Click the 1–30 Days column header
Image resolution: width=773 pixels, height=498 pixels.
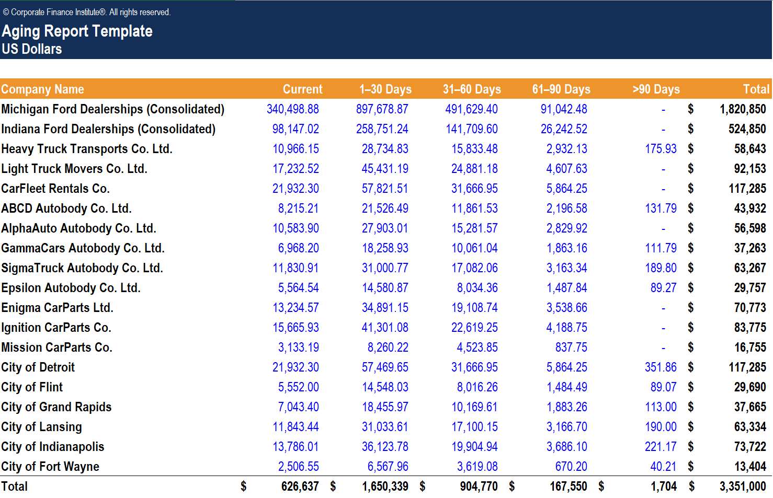click(x=385, y=89)
